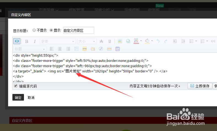The image size is (217, 131).
Task: Insert an image from toolbar
Action: [x=120, y=41]
